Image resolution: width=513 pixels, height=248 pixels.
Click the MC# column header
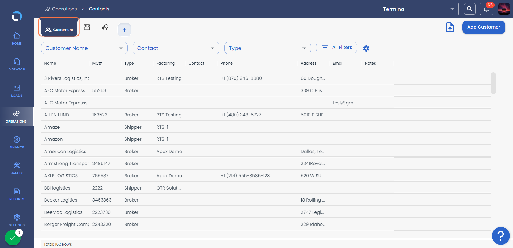[x=97, y=63]
